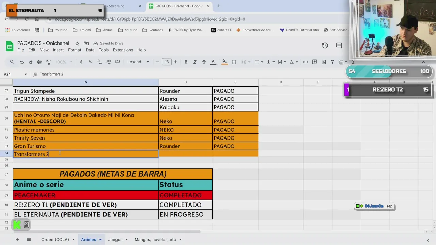This screenshot has height=245, width=436.
Task: Insert a chart
Action: (x=324, y=62)
